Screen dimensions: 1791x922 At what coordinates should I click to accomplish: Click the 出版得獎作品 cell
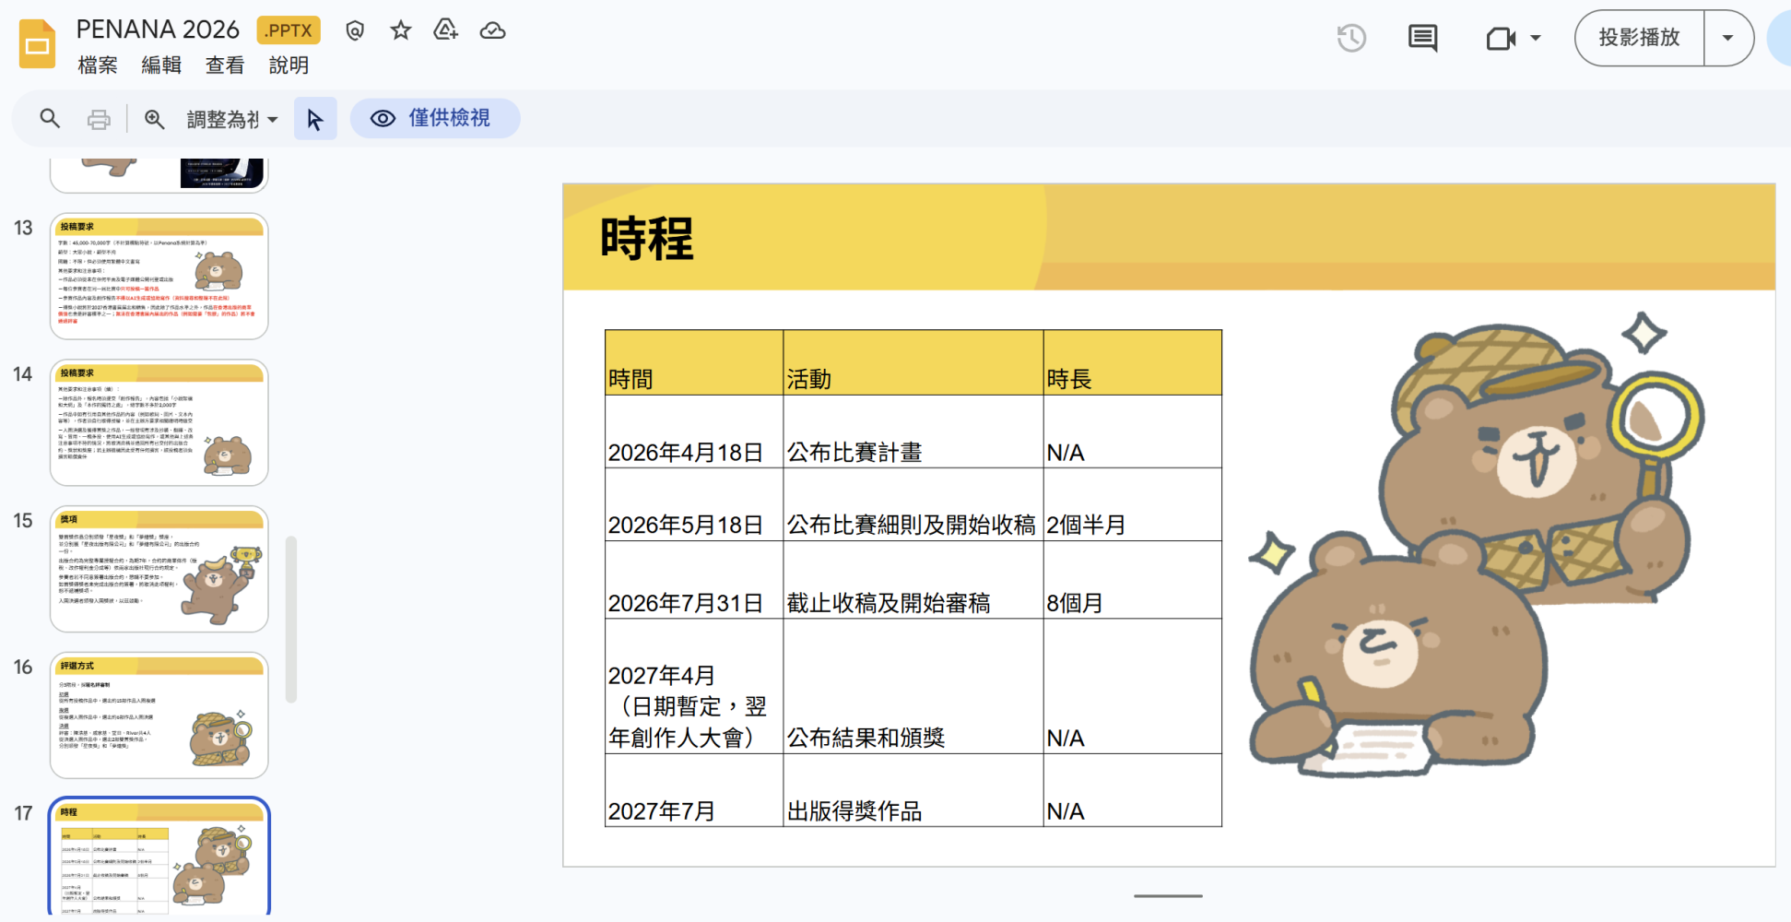pos(913,790)
